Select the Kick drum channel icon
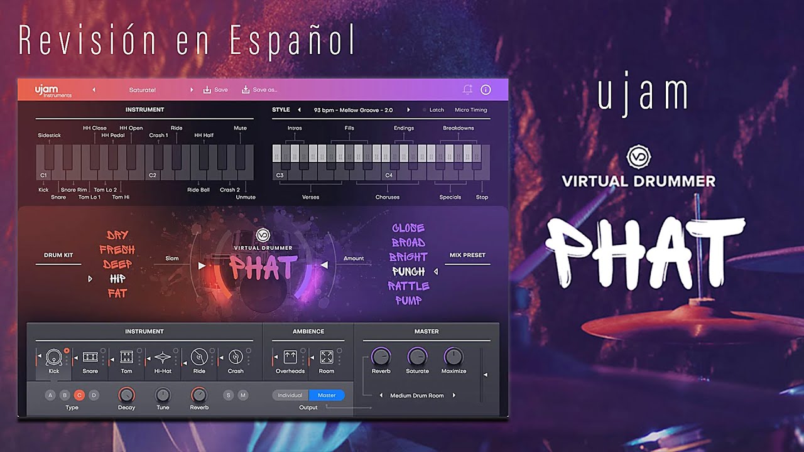The width and height of the screenshot is (804, 452). 54,357
